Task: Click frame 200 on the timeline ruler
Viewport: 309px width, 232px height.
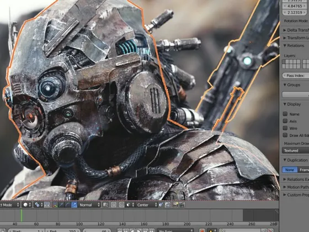Action: point(187,224)
